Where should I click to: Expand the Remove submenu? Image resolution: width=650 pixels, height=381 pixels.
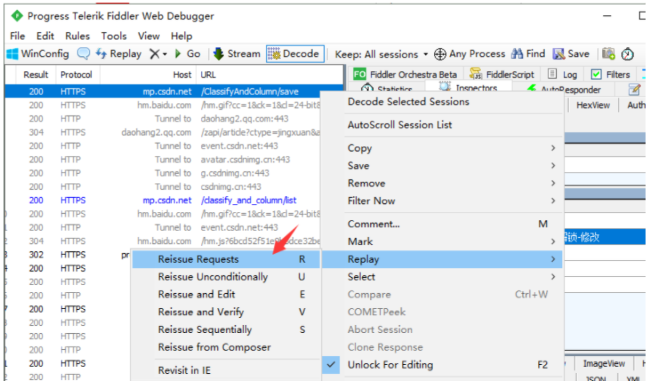tap(442, 183)
